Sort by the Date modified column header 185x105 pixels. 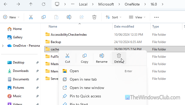124,27
